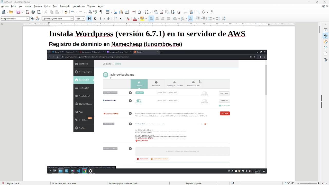Open the unordered list dropdown arrow
Screen dimensions: 329x185
tap(179, 19)
